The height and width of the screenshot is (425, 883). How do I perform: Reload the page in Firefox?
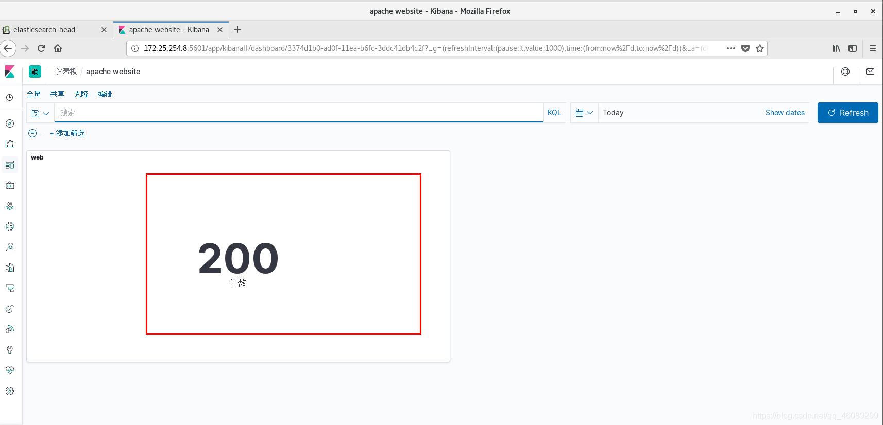pos(42,48)
